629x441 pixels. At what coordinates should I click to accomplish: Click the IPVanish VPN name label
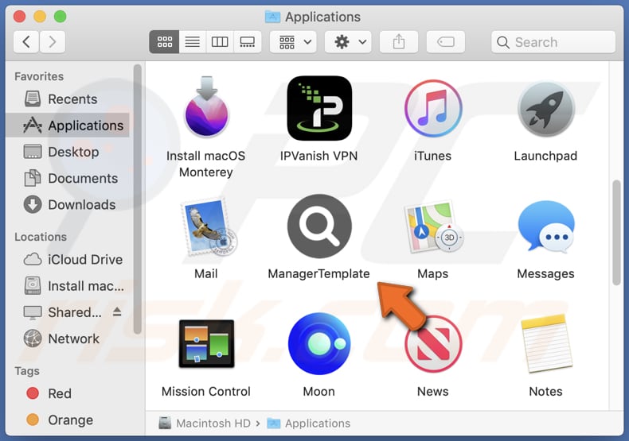click(319, 156)
